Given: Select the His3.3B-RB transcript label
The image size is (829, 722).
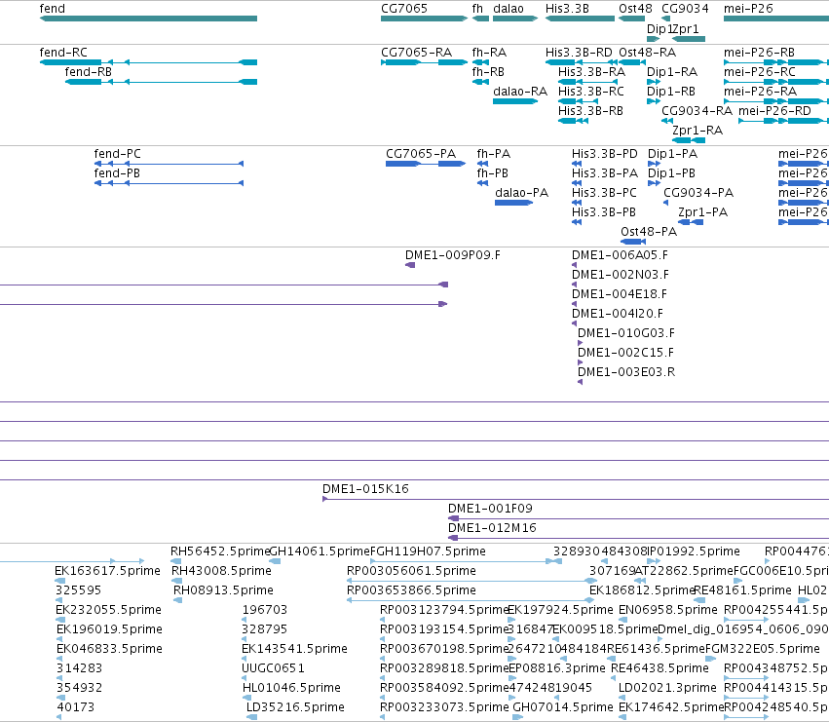Looking at the screenshot, I should (x=590, y=111).
